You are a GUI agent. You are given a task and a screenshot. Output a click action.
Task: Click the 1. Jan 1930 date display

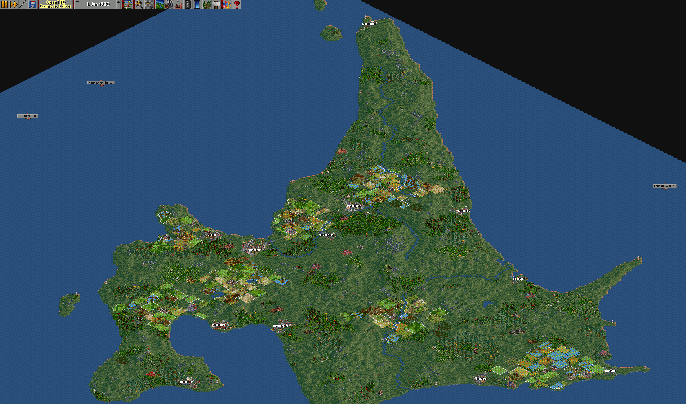tap(98, 4)
